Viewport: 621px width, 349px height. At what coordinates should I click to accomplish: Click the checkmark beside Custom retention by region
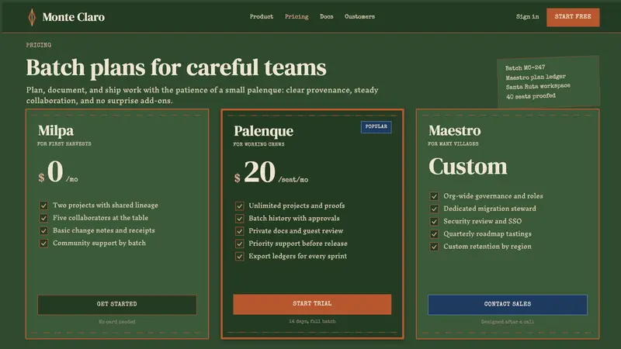click(x=434, y=247)
